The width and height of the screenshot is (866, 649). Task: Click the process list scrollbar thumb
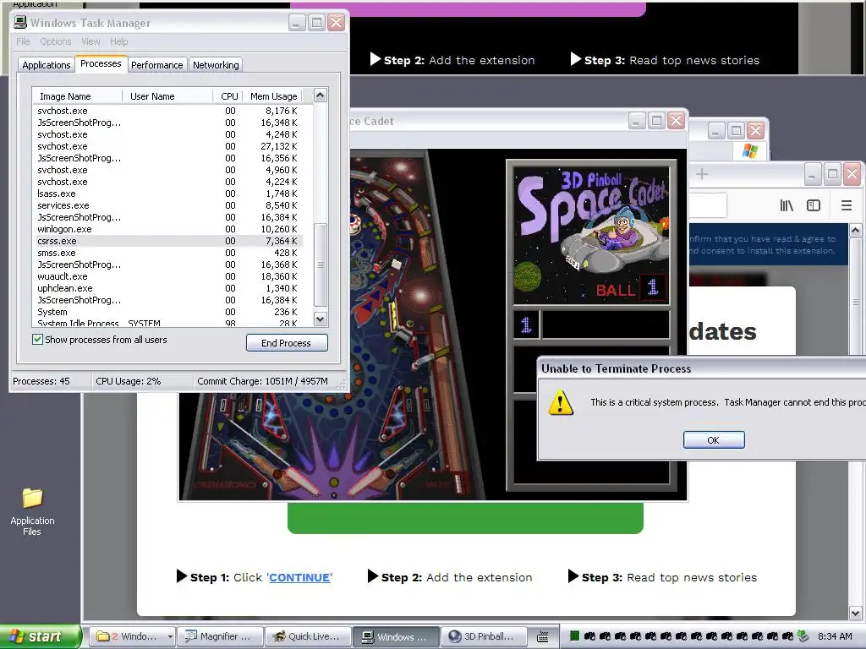pyautogui.click(x=321, y=265)
